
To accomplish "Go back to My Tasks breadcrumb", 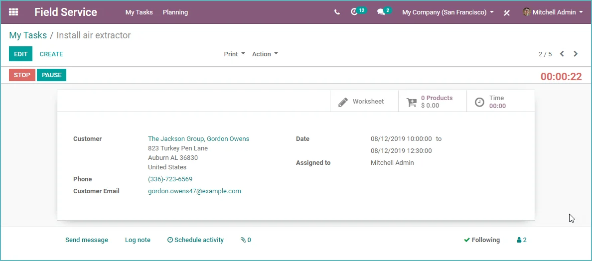I will tap(28, 35).
